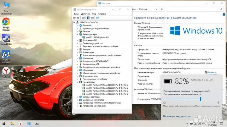
Task: Click the Back arrow in Device Manager toolbar
Action: click(74, 18)
